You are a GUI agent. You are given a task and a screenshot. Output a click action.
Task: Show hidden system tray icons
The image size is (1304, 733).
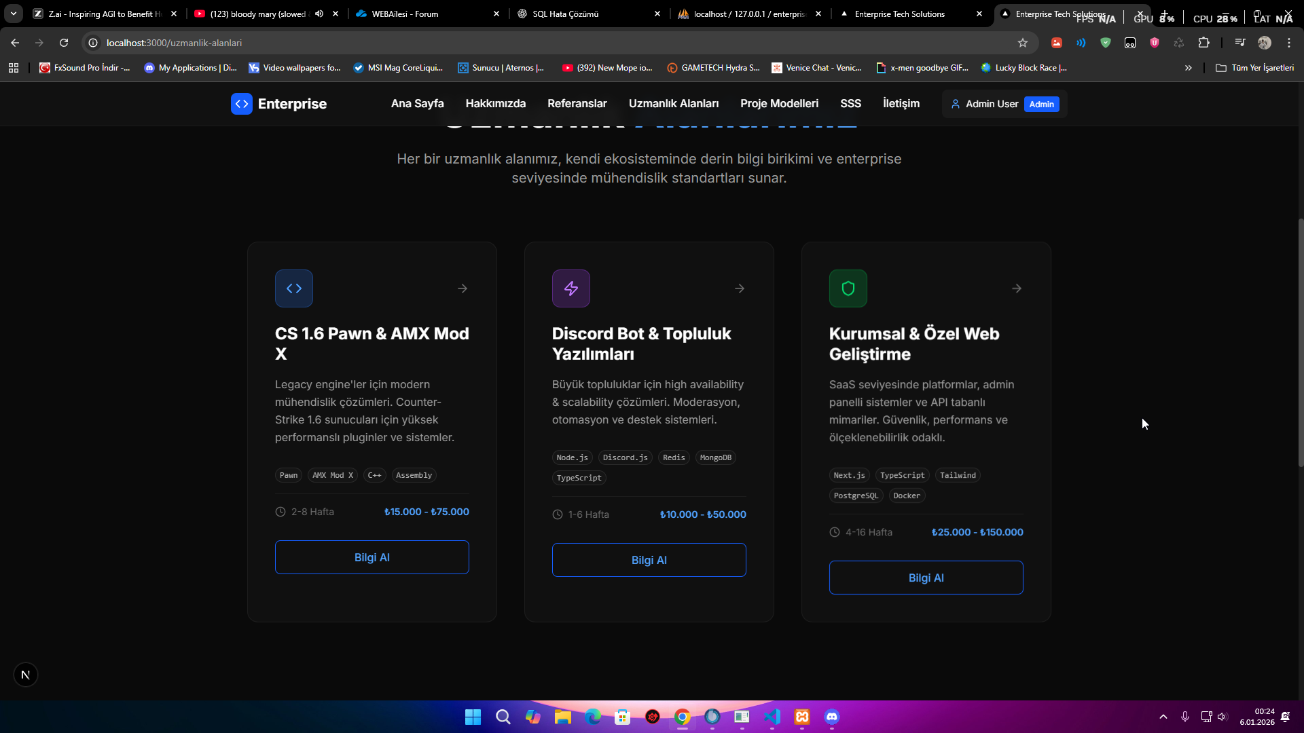coord(1163,717)
